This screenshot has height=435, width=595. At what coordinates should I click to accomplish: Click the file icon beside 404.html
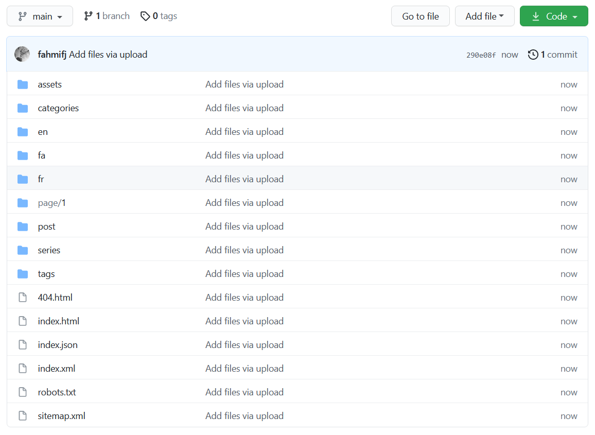coord(23,298)
